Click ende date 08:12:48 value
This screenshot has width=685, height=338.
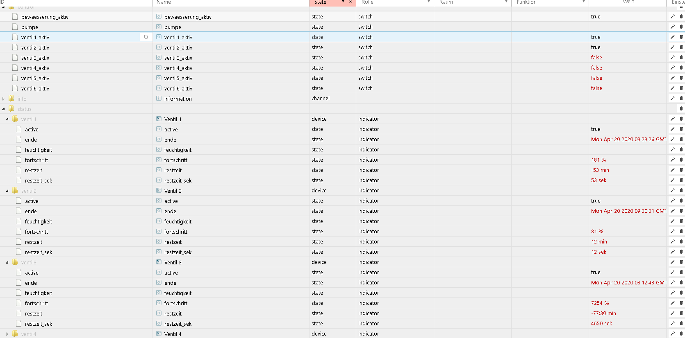629,282
